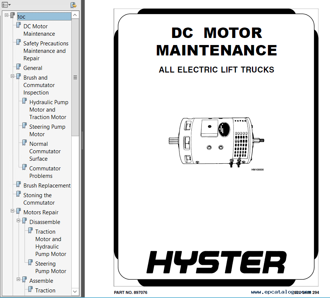Select the highlighted toc bookmark label

click(x=44, y=16)
